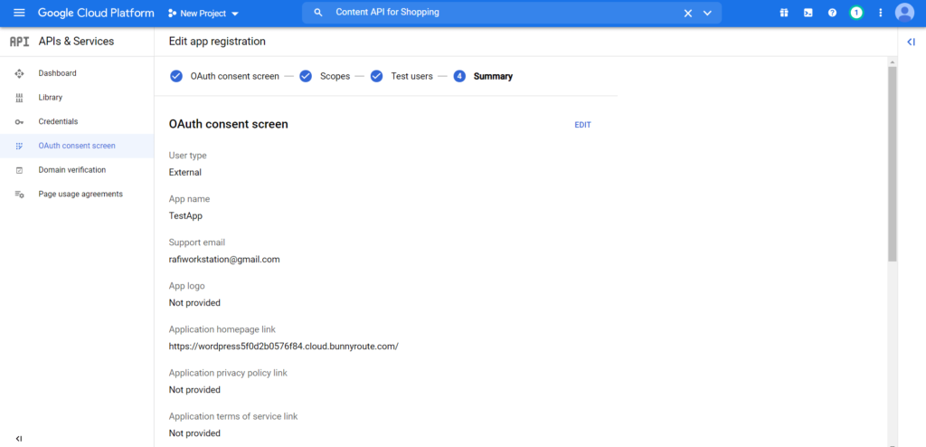Click the search magnifier icon
Viewport: 926px width, 447px height.
(x=318, y=13)
